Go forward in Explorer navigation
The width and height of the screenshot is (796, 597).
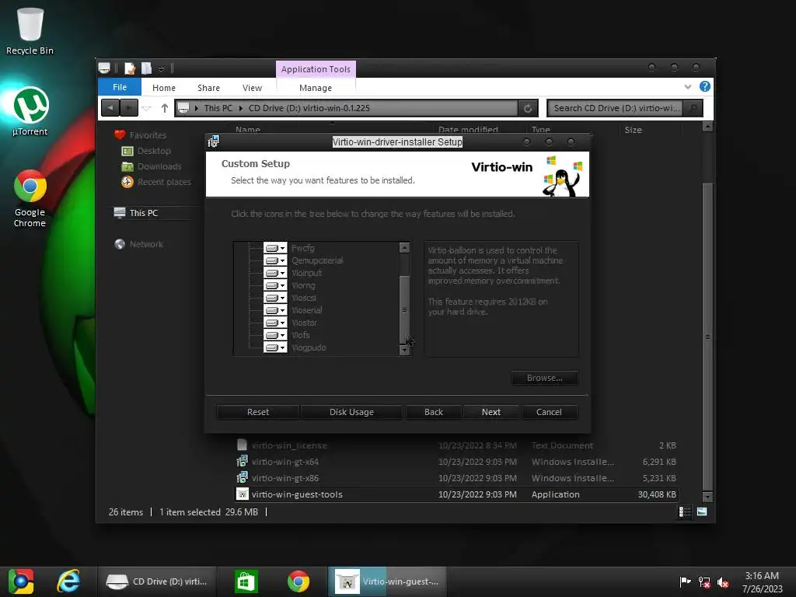click(129, 107)
